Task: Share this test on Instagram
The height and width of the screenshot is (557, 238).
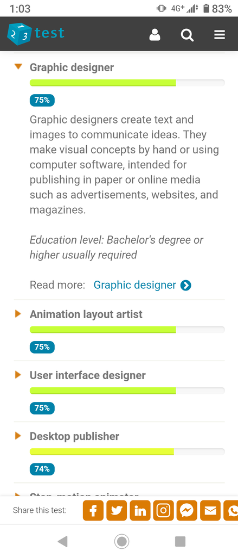Action: pos(163,510)
